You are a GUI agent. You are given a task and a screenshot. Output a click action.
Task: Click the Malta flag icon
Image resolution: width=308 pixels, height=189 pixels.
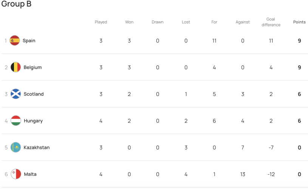16,174
